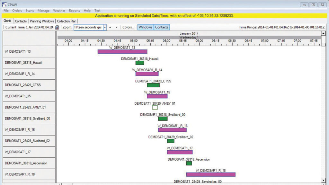Click the Zoom field showing fifteen seconds
Image resolution: width=329 pixels, height=185 pixels.
click(x=88, y=27)
